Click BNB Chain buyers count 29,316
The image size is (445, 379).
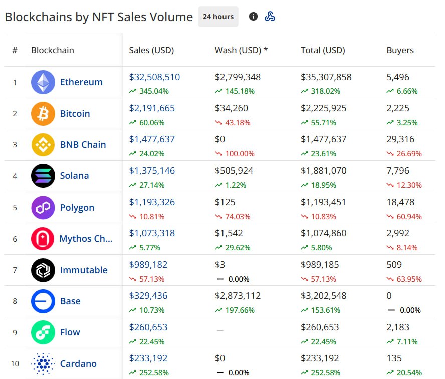400,139
